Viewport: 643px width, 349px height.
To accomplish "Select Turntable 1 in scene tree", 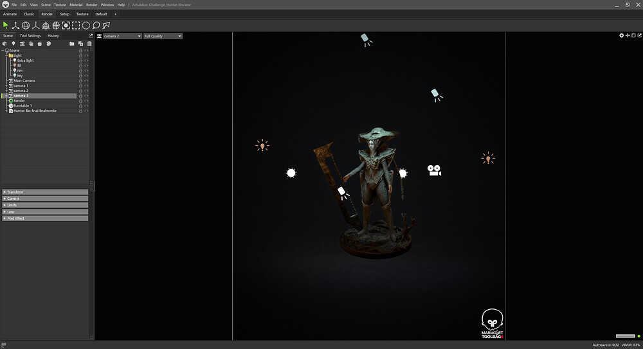I will point(23,106).
